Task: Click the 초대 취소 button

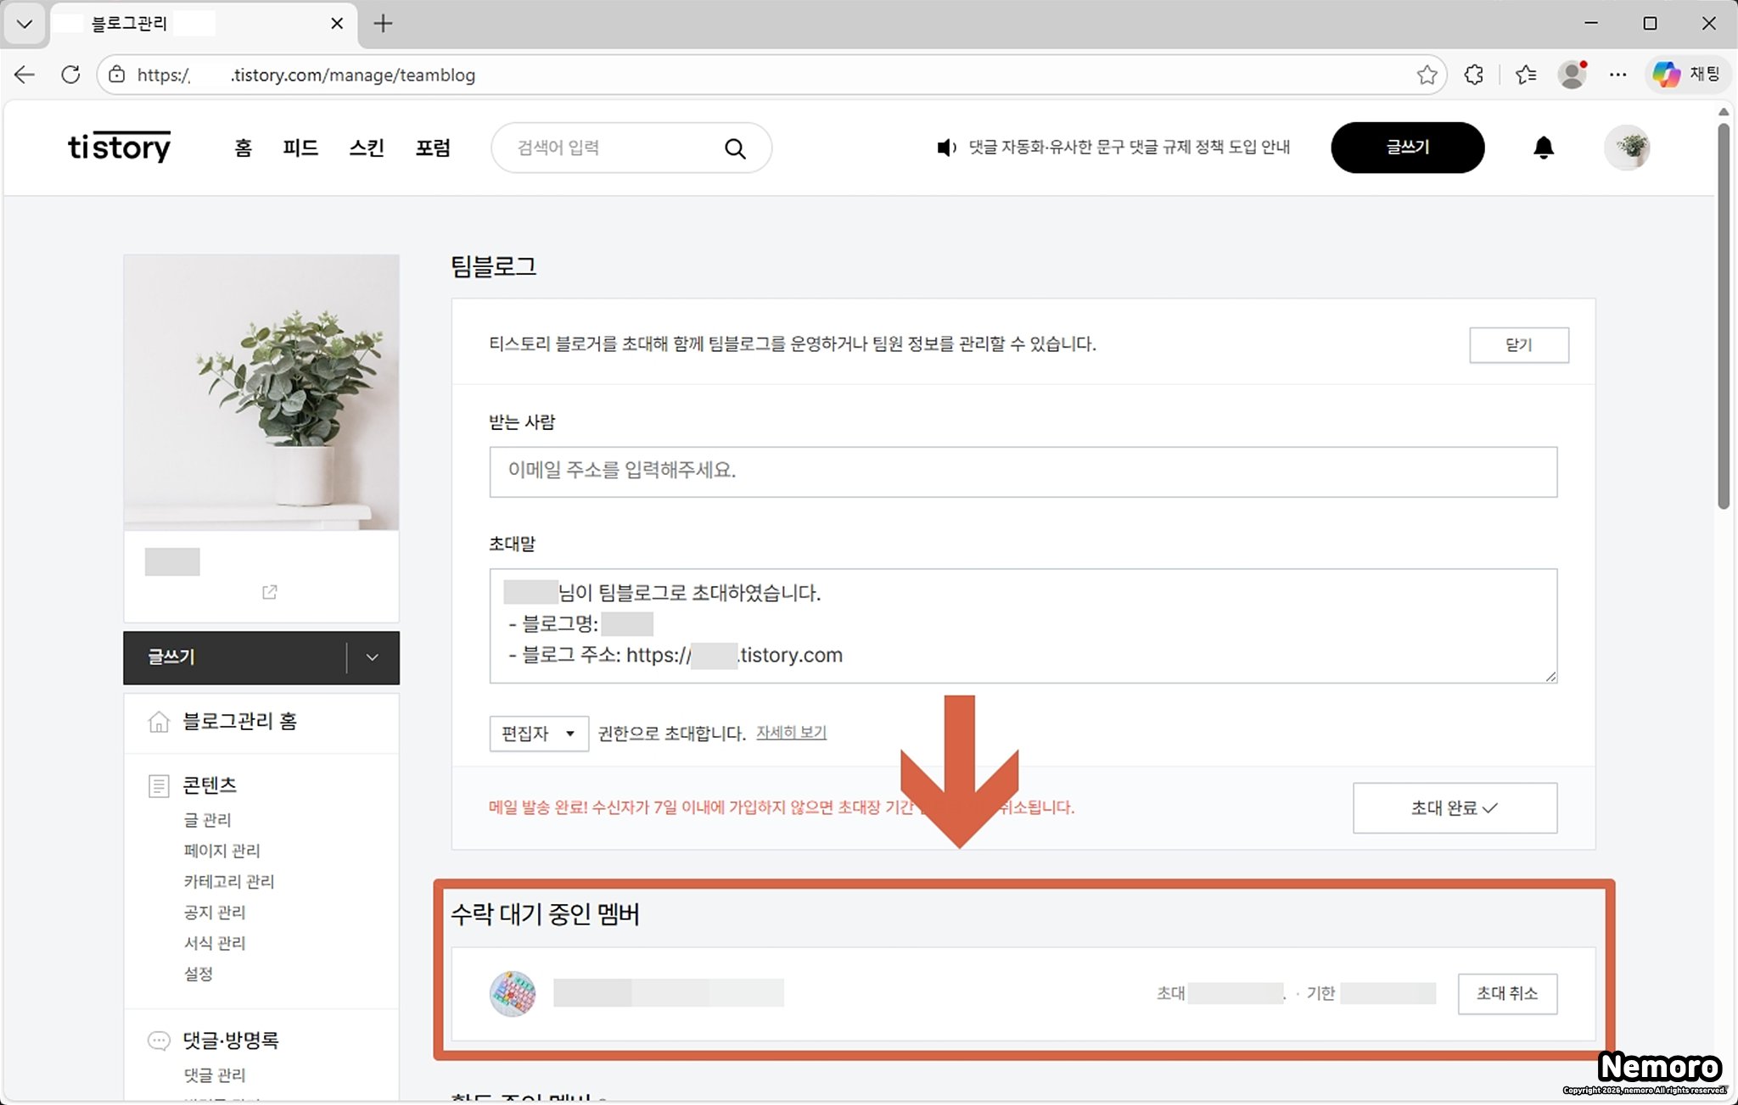Action: pyautogui.click(x=1507, y=993)
